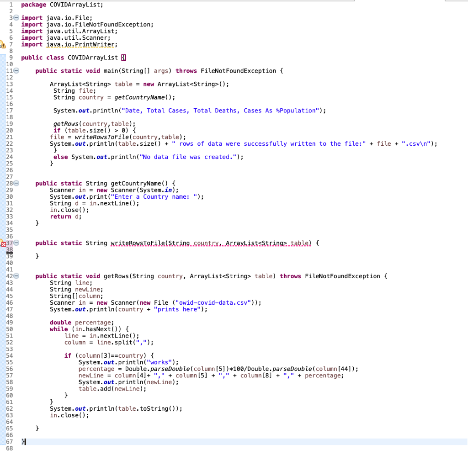Image resolution: width=468 pixels, height=455 pixels.
Task: Collapse the getRows method fold on line 42
Action: pos(15,275)
